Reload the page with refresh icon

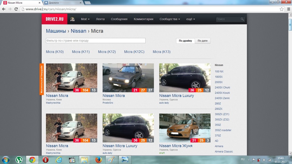coord(16,9)
